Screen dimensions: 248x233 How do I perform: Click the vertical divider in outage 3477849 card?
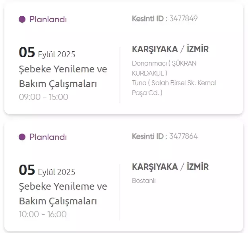[120, 75]
